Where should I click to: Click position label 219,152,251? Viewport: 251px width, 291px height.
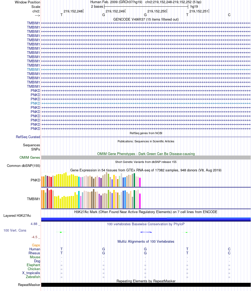tap(199, 11)
